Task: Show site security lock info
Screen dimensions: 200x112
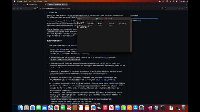Action: [x=37, y=8]
